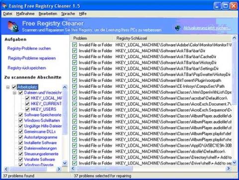Image resolution: width=239 pixels, height=180 pixels.
Task: Click Registry rückspeichern link
Action: tap(27, 68)
